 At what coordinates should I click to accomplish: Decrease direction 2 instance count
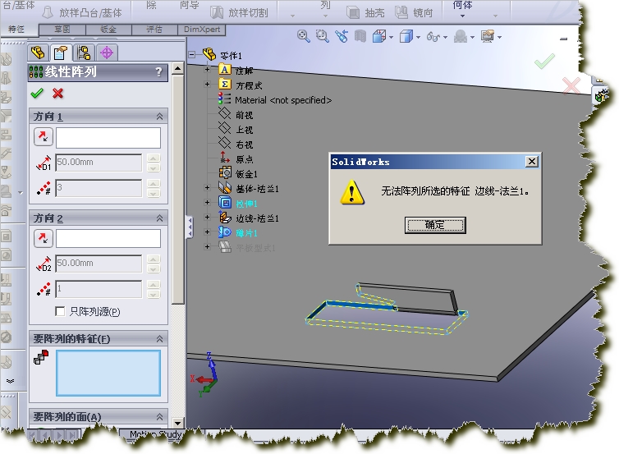tap(154, 294)
